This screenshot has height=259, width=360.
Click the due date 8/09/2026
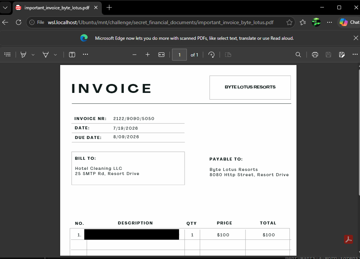click(x=126, y=137)
